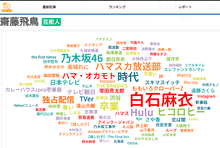Click the 時代 keyword
Screen dimensions: 220x148
[128, 77]
